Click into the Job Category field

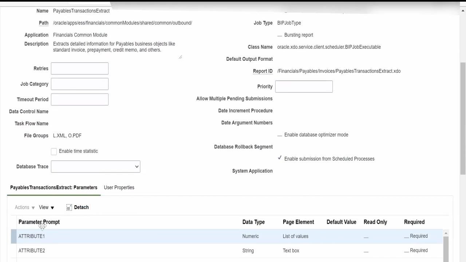pyautogui.click(x=80, y=84)
